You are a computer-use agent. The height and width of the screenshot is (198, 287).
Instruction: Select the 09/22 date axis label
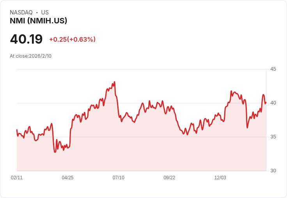tap(169, 177)
